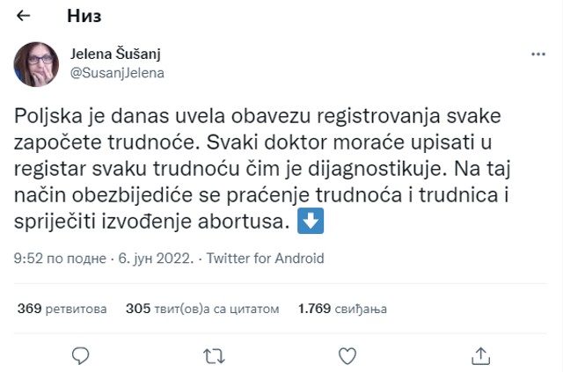Open the three-dot more options menu
Viewport: 563px width, 372px height.
pyautogui.click(x=538, y=55)
